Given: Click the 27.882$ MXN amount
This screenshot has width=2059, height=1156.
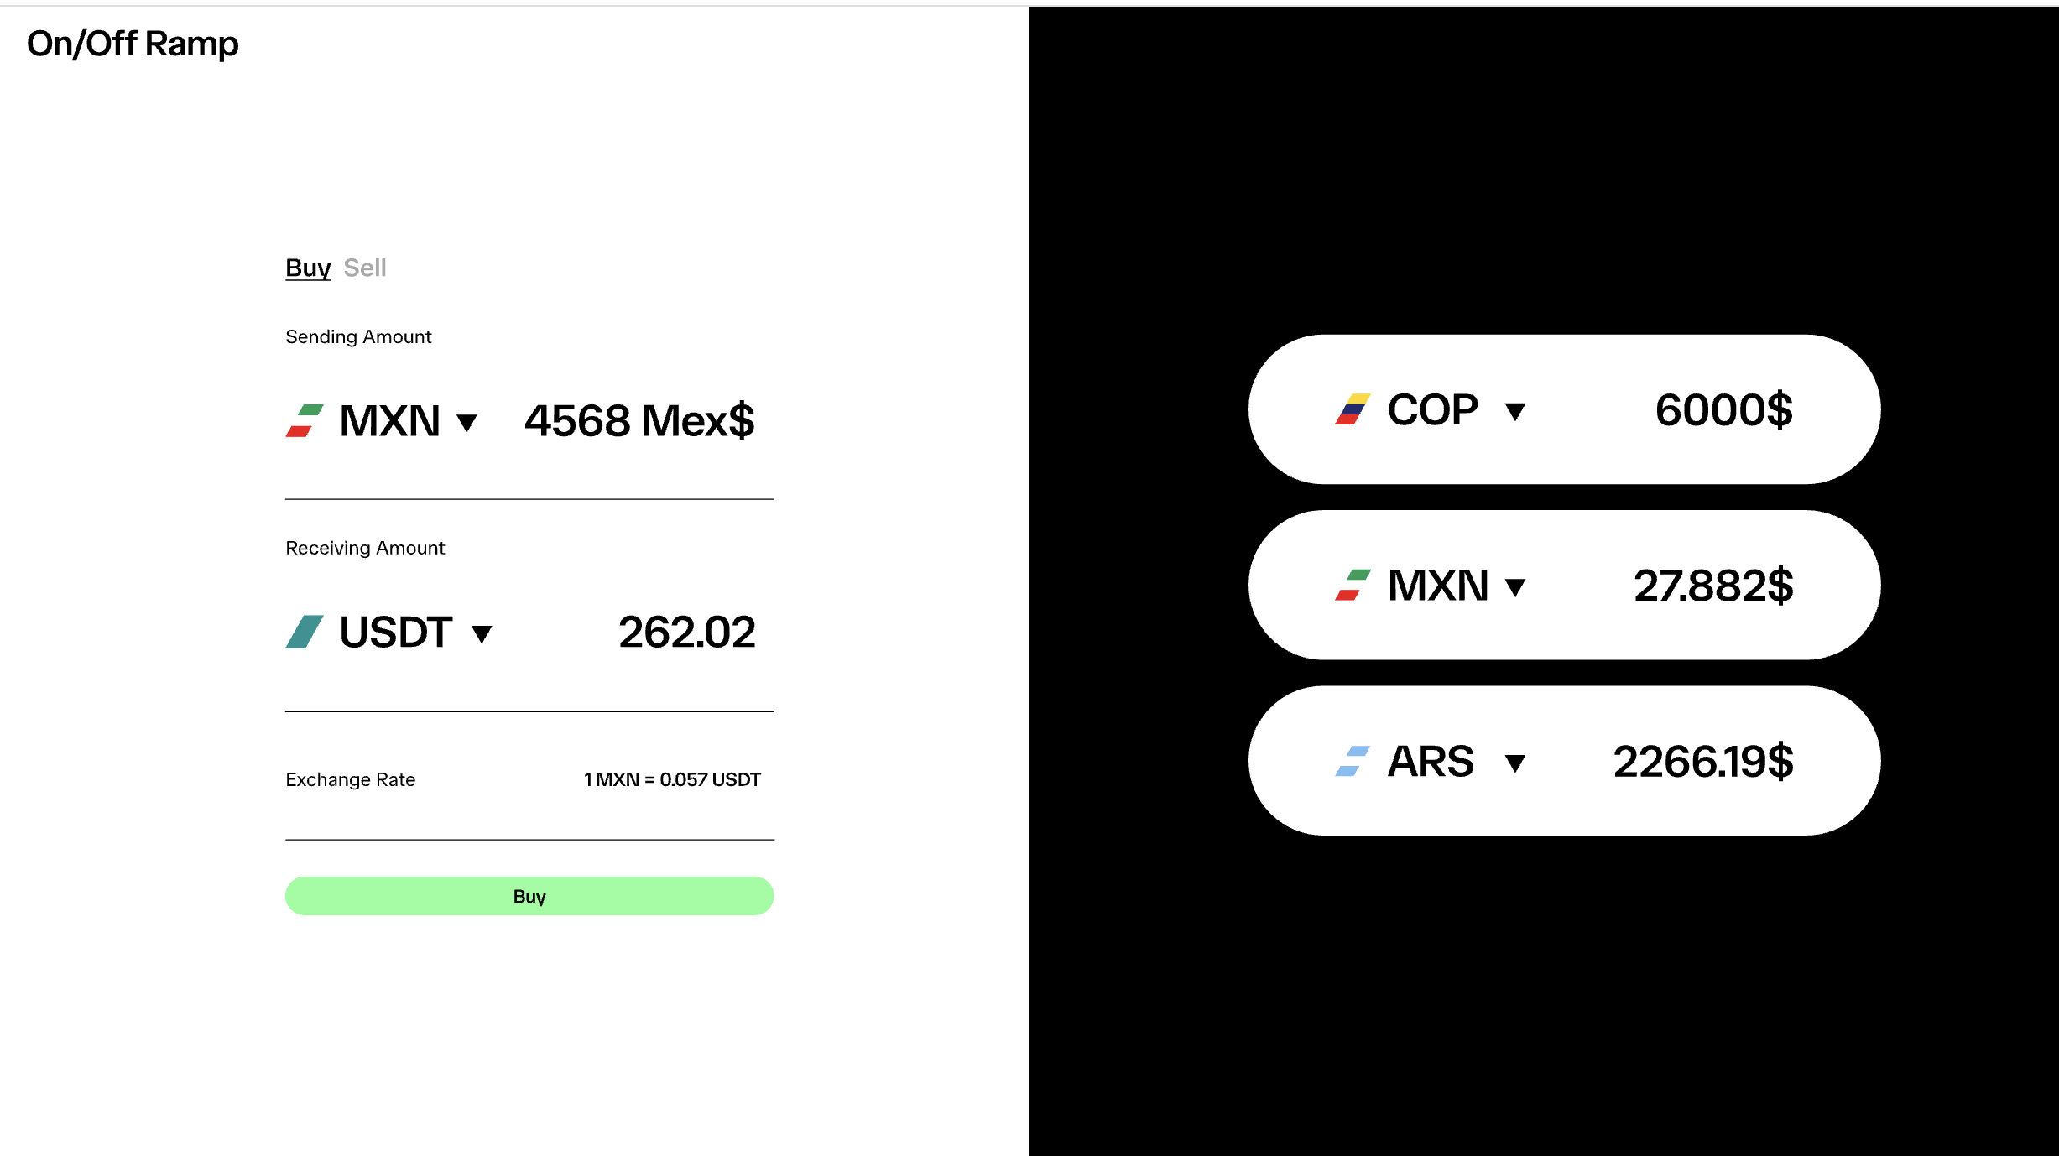Looking at the screenshot, I should point(1713,586).
